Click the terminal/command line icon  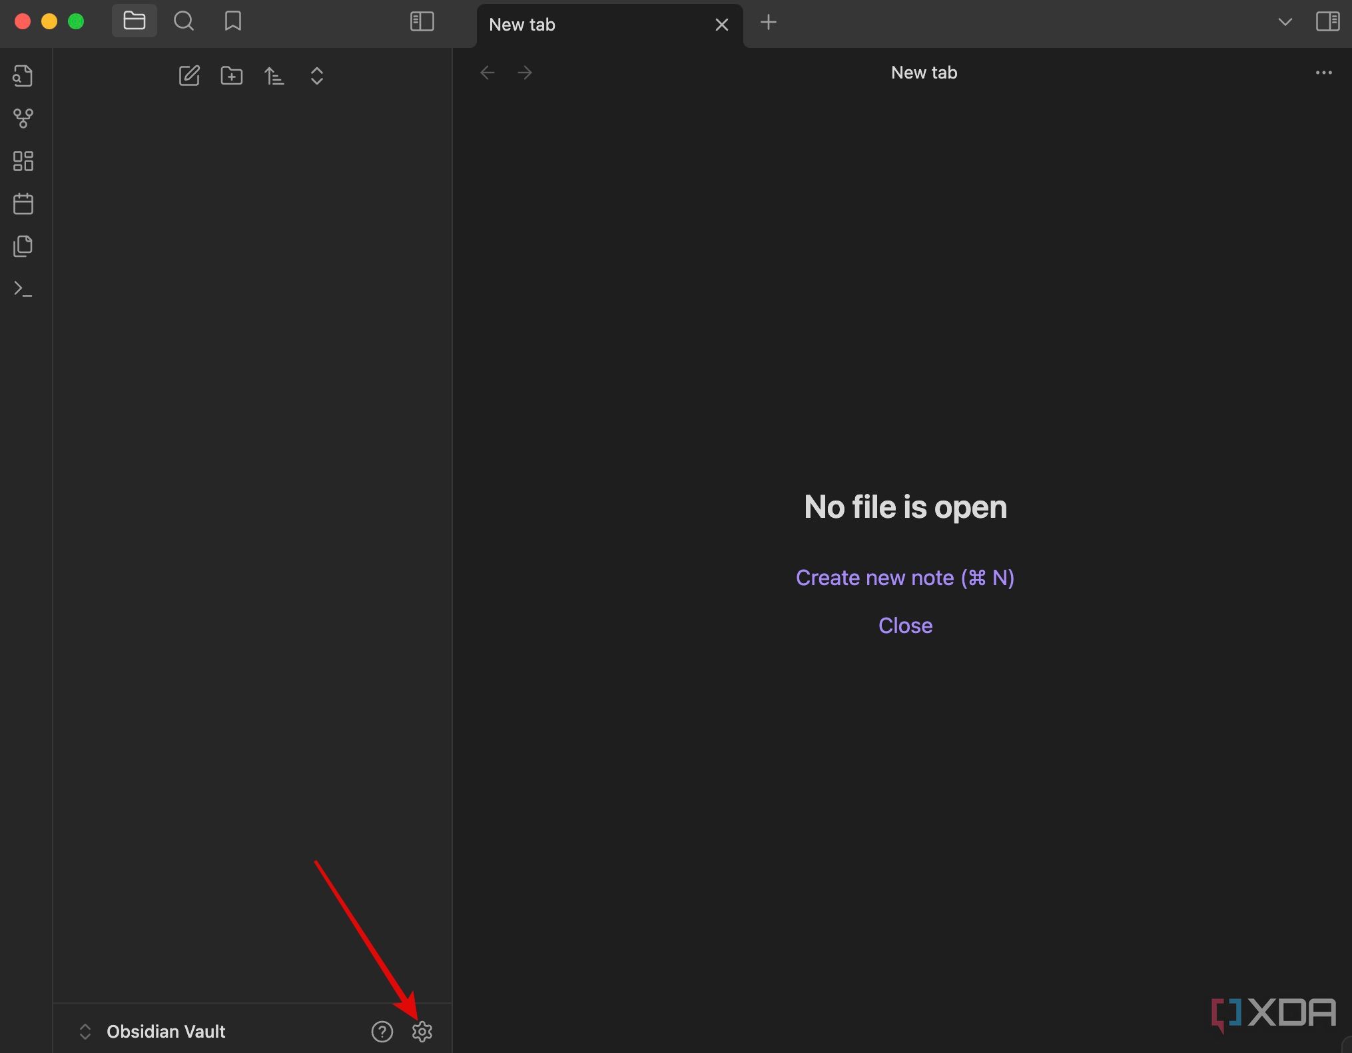tap(24, 290)
